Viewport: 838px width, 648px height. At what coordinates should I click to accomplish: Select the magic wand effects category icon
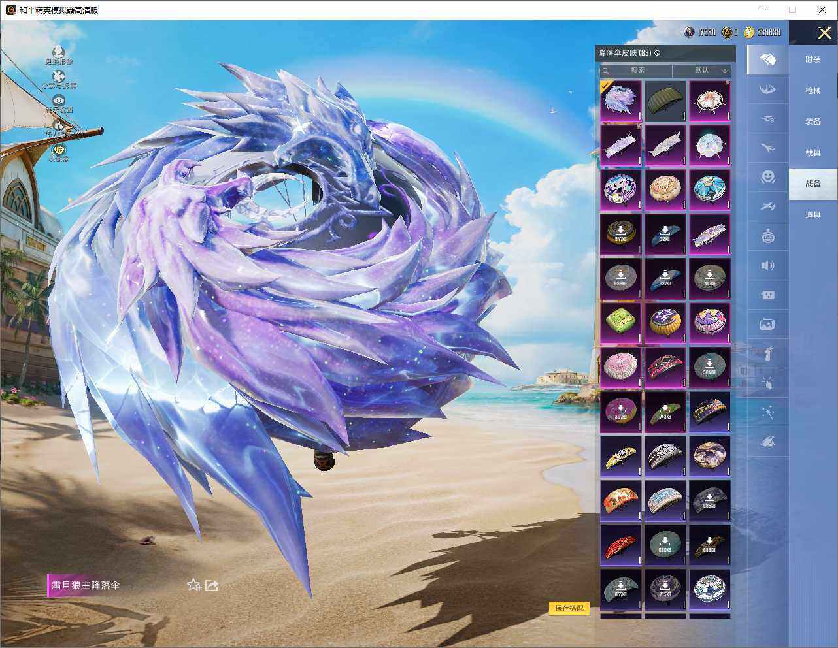point(768,413)
